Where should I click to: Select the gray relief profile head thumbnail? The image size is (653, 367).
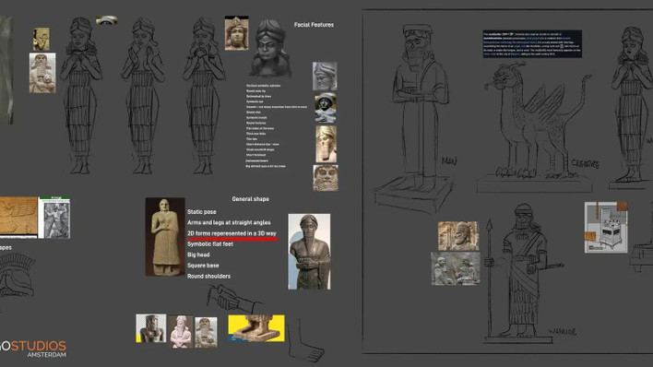pos(325,77)
